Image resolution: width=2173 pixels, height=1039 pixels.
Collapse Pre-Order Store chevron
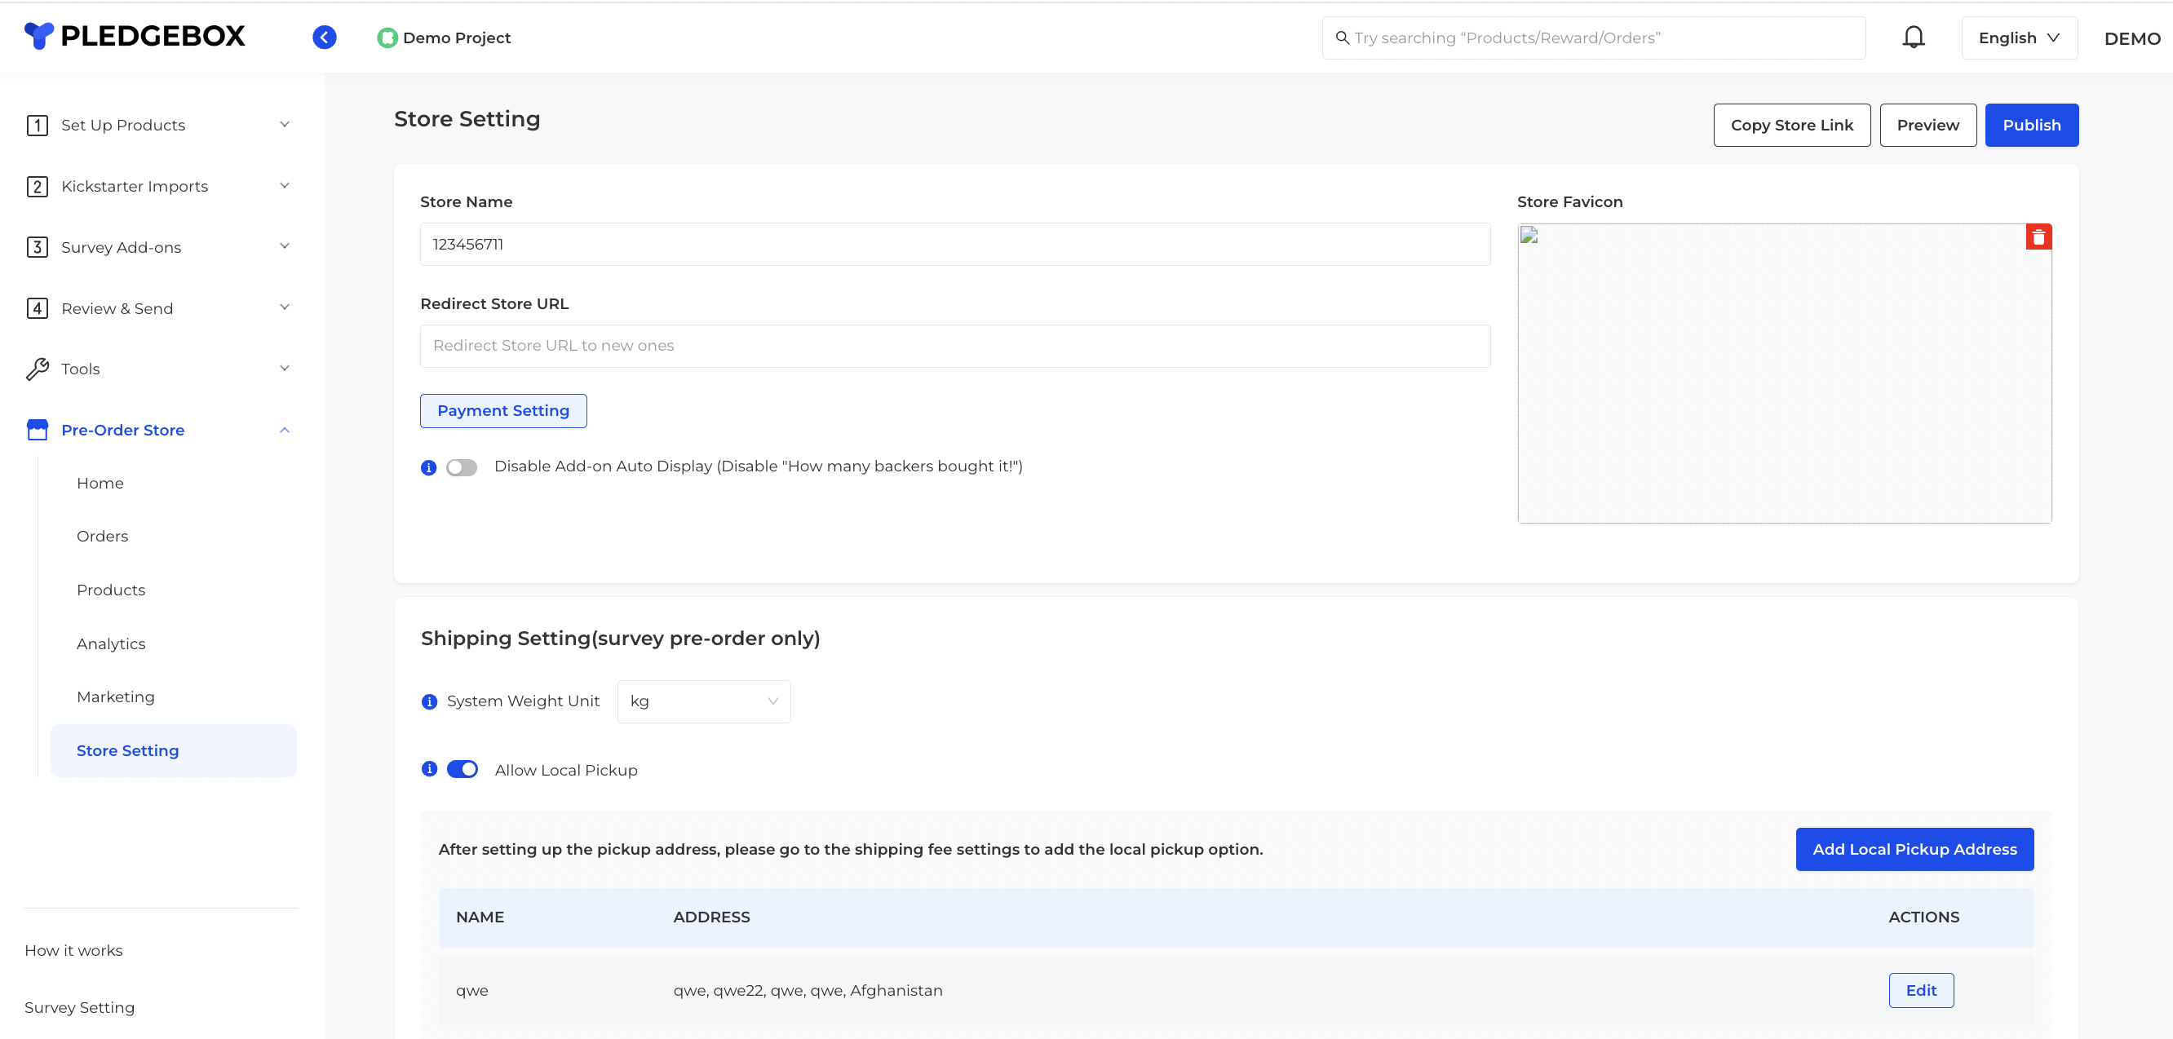[x=285, y=430]
